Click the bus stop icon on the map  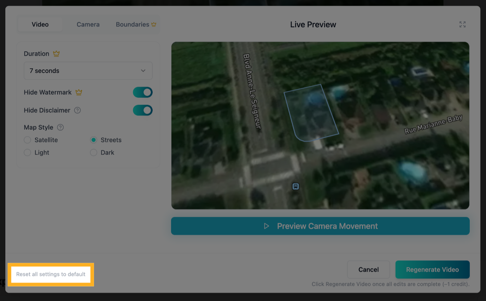coord(296,186)
